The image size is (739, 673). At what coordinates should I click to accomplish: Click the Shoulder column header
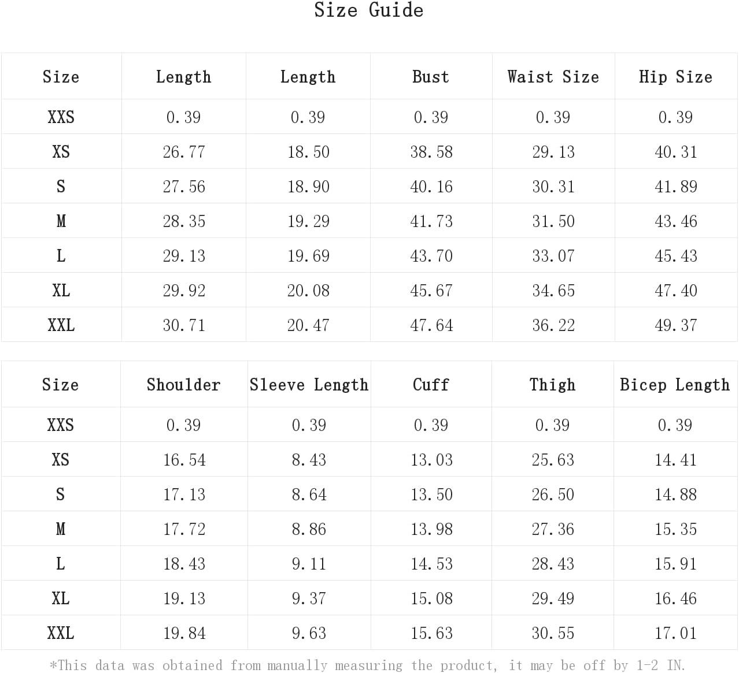[183, 385]
